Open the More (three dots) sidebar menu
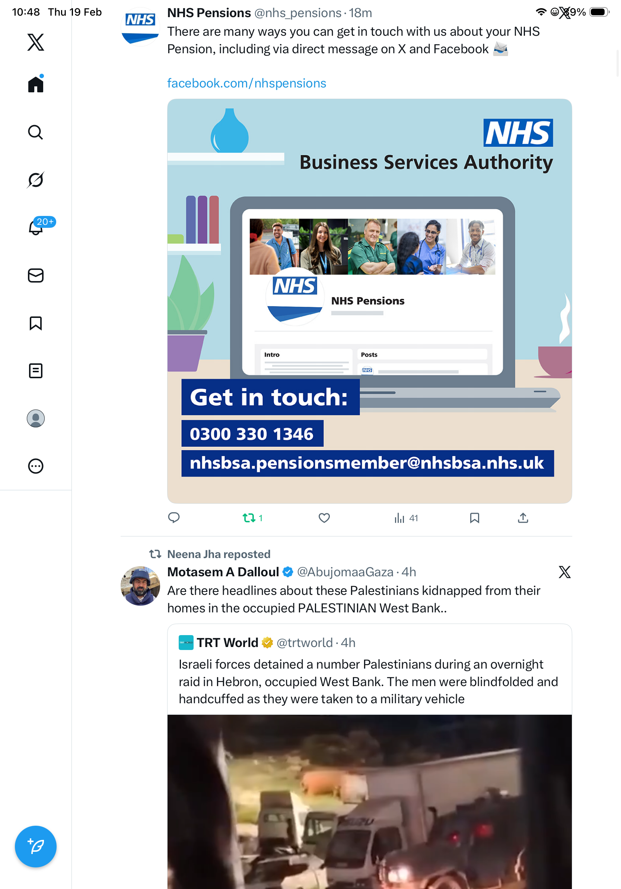 point(36,466)
